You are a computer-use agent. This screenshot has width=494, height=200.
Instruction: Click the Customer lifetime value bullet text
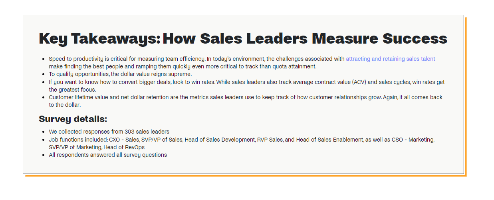(x=246, y=101)
